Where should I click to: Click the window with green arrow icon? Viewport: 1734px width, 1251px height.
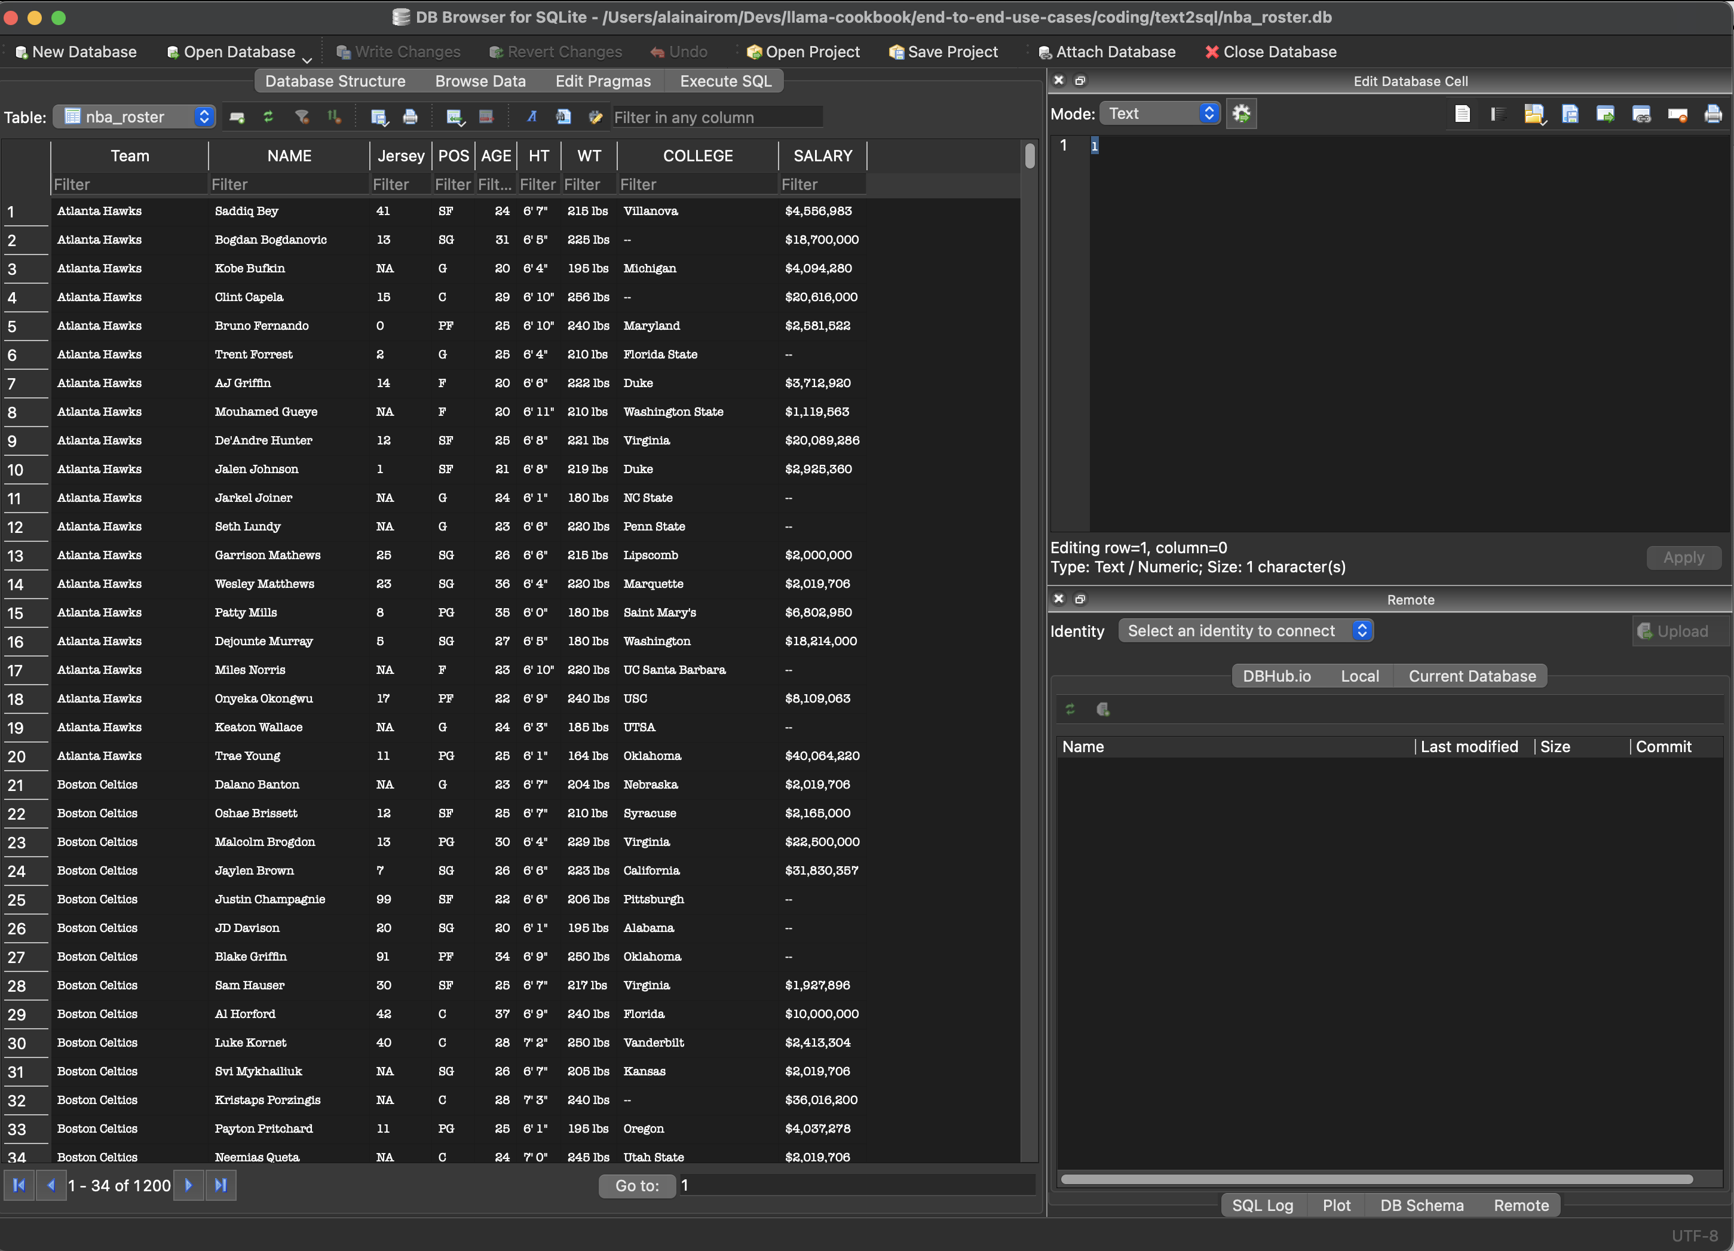[1606, 114]
